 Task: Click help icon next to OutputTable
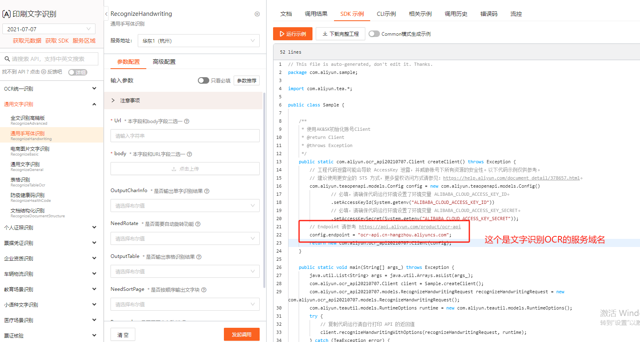click(199, 257)
